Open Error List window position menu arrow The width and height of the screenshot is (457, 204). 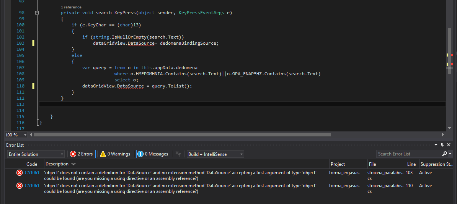click(436, 145)
